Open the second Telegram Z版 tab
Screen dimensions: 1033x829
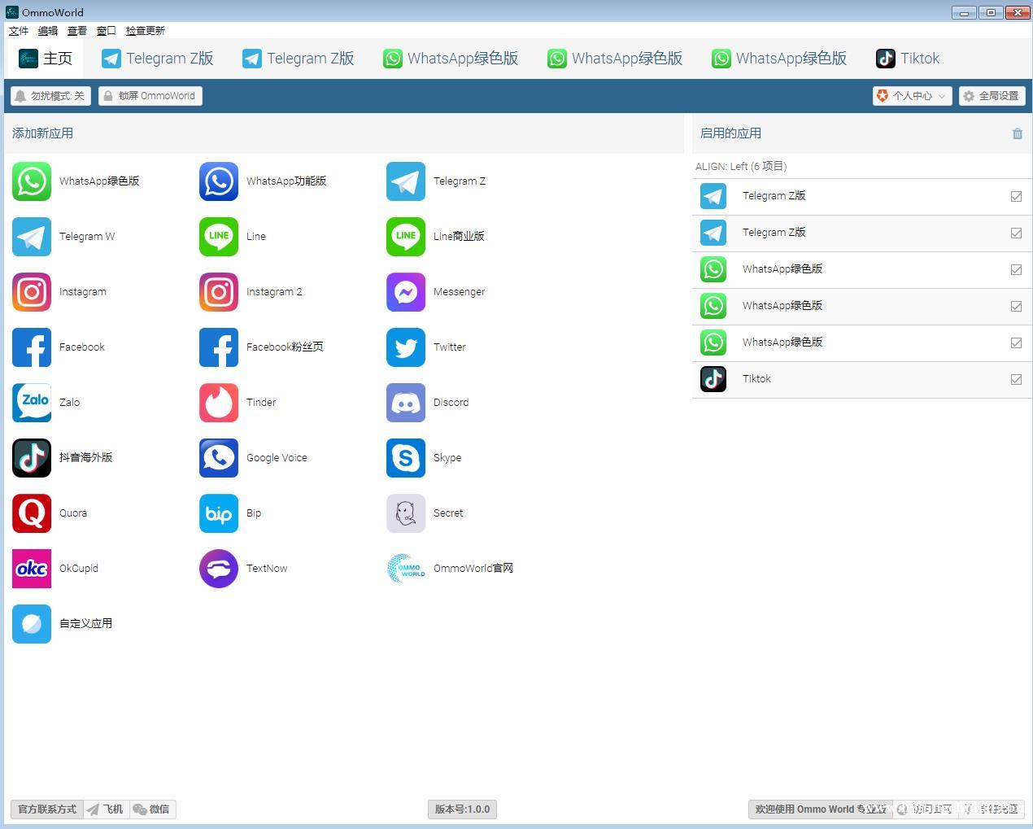tap(299, 59)
